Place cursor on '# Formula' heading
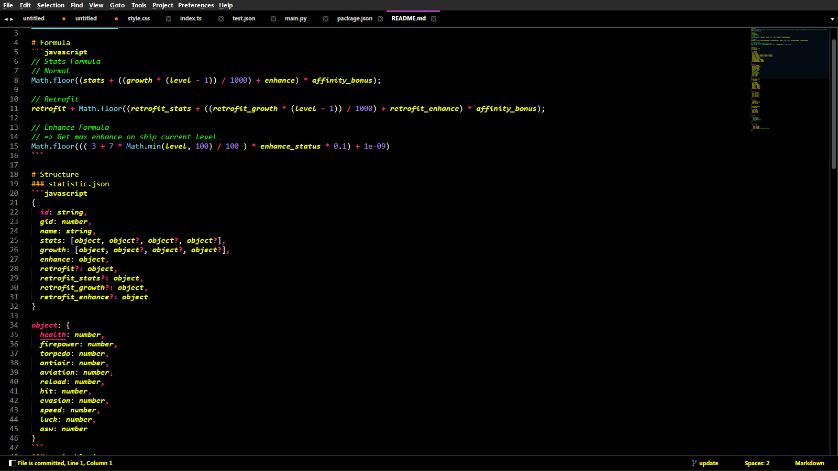The image size is (838, 471). 50,42
